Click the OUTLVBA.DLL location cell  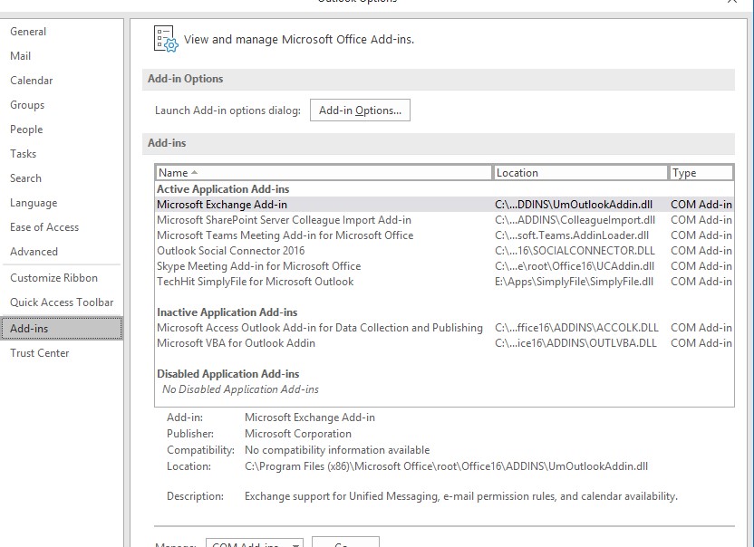pyautogui.click(x=575, y=343)
